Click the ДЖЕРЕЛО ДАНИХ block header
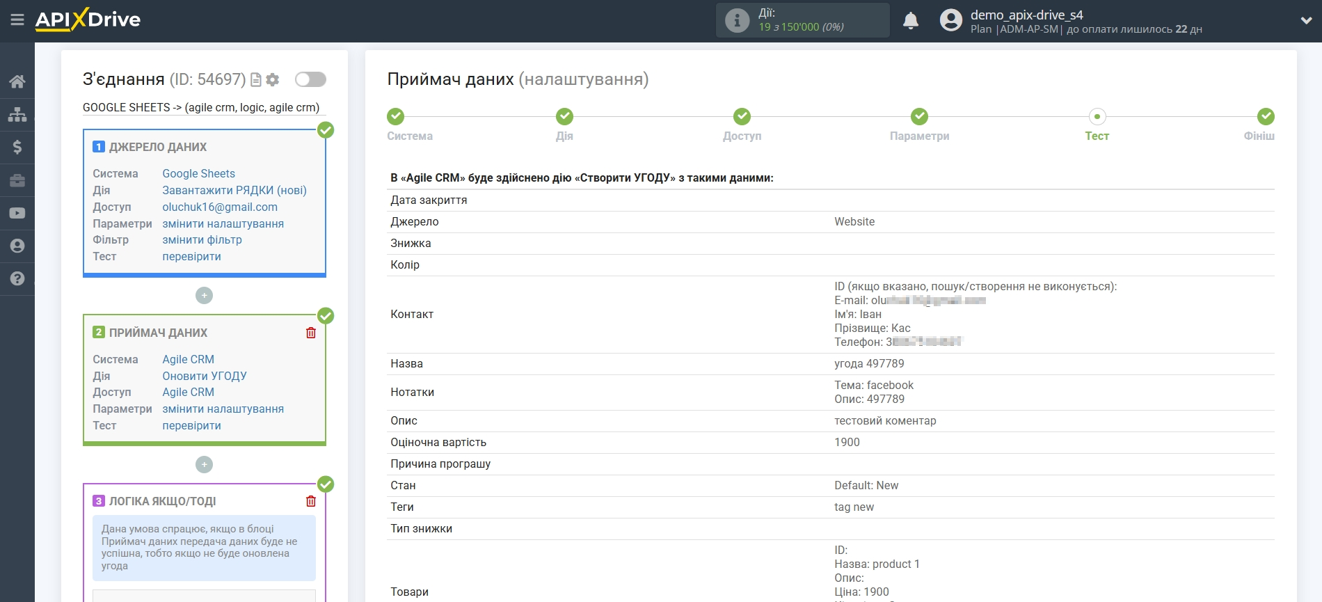This screenshot has height=602, width=1322. 158,147
